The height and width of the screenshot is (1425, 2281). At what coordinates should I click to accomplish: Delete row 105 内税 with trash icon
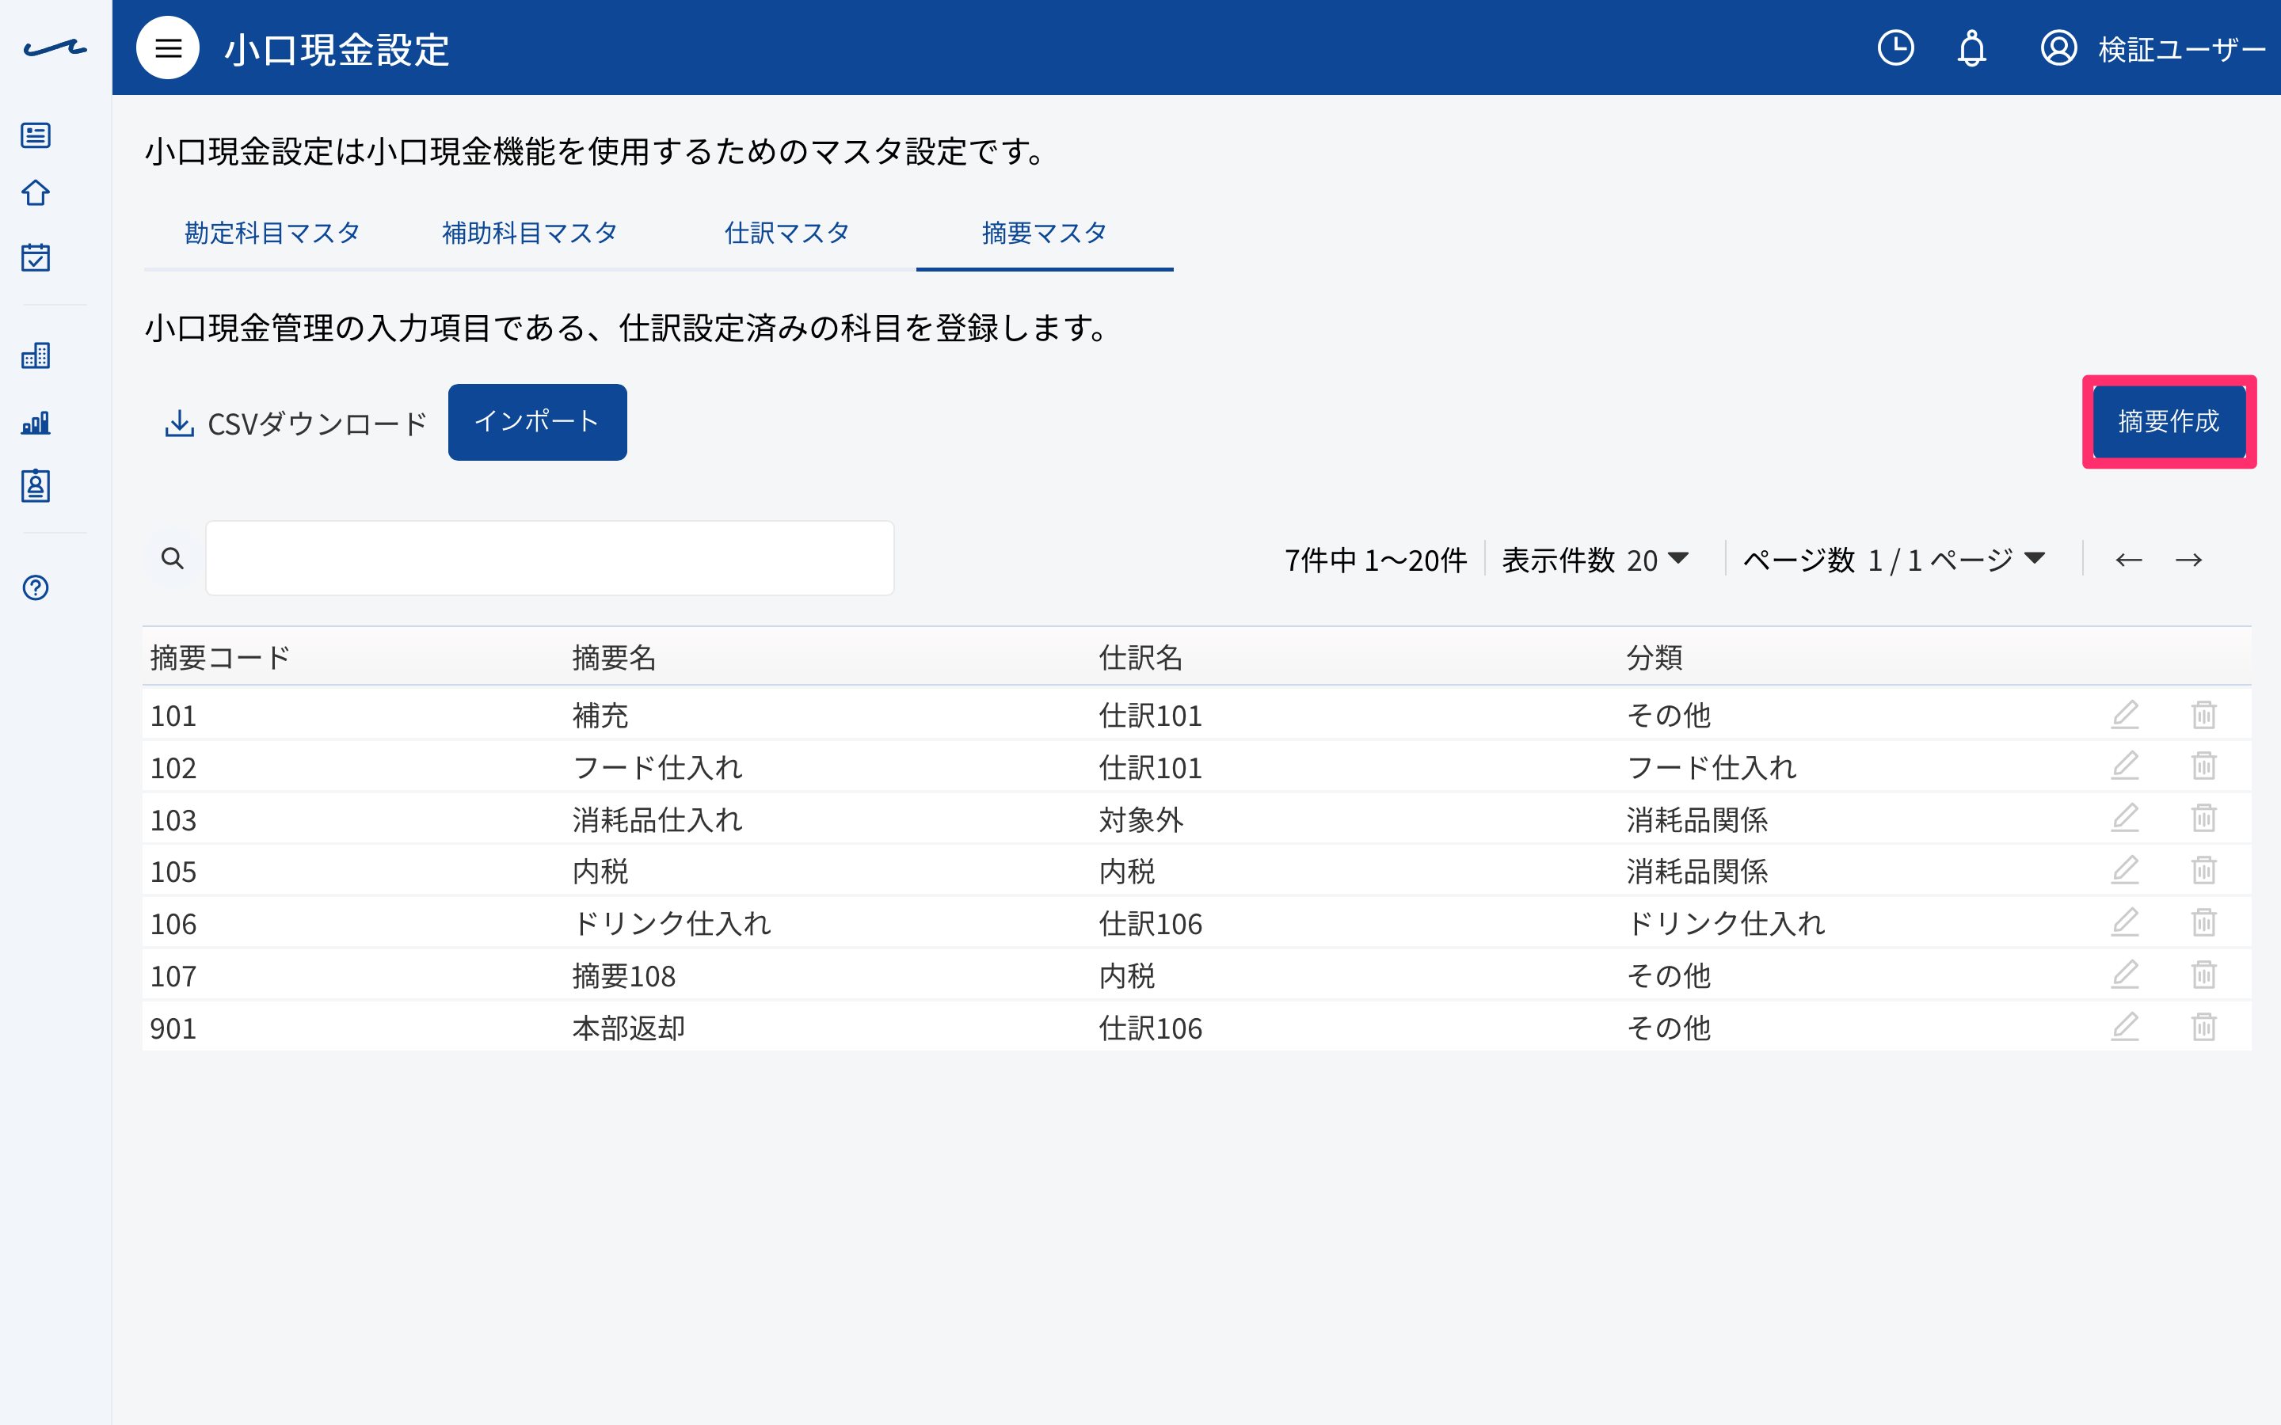click(2203, 870)
